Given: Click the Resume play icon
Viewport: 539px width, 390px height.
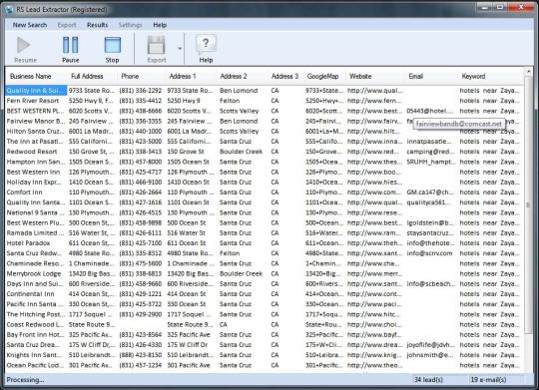Looking at the screenshot, I should pos(24,45).
